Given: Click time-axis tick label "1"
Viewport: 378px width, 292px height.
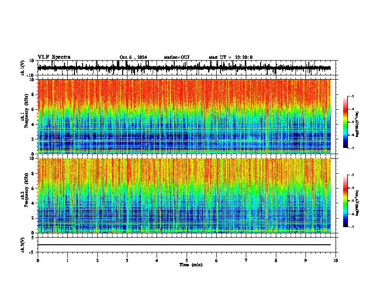Looking at the screenshot, I should tap(68, 261).
